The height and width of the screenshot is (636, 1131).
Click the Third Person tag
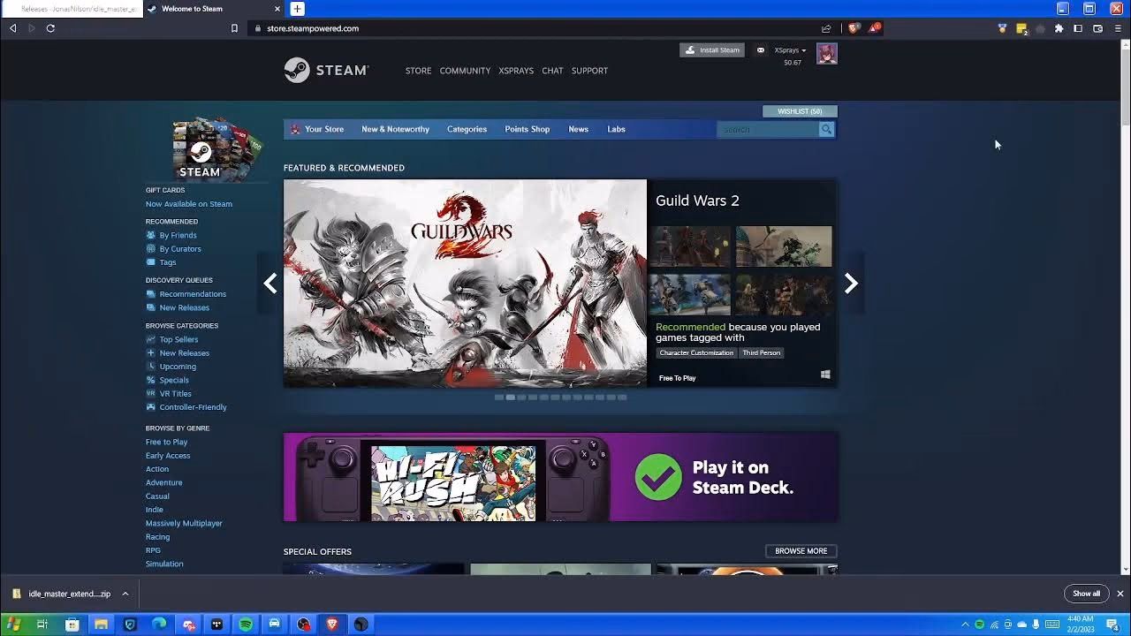pyautogui.click(x=761, y=352)
